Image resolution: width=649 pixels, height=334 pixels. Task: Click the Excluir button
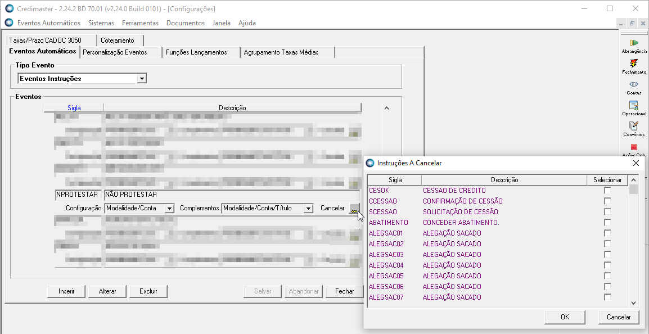[148, 291]
